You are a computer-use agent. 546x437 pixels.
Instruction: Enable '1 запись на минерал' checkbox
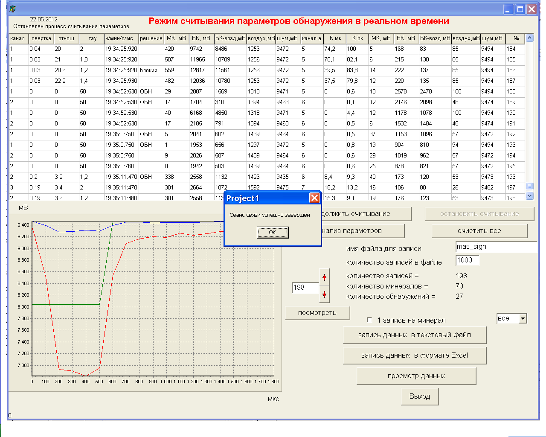370,320
